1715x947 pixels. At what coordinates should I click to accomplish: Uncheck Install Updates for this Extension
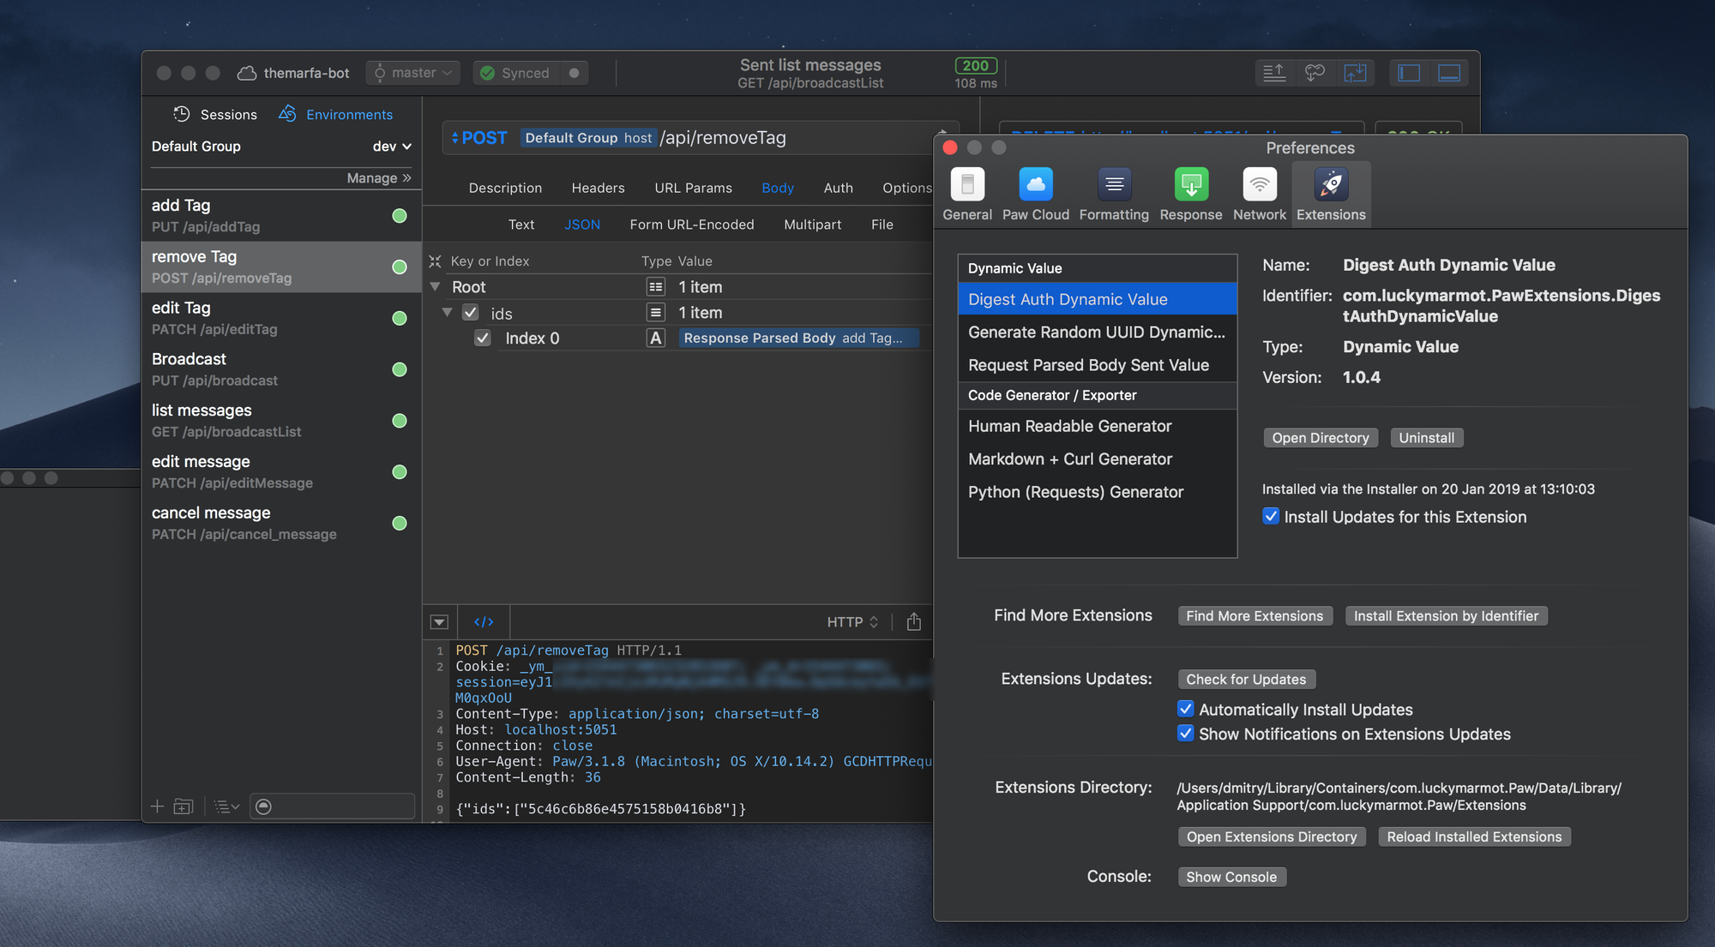pyautogui.click(x=1271, y=517)
